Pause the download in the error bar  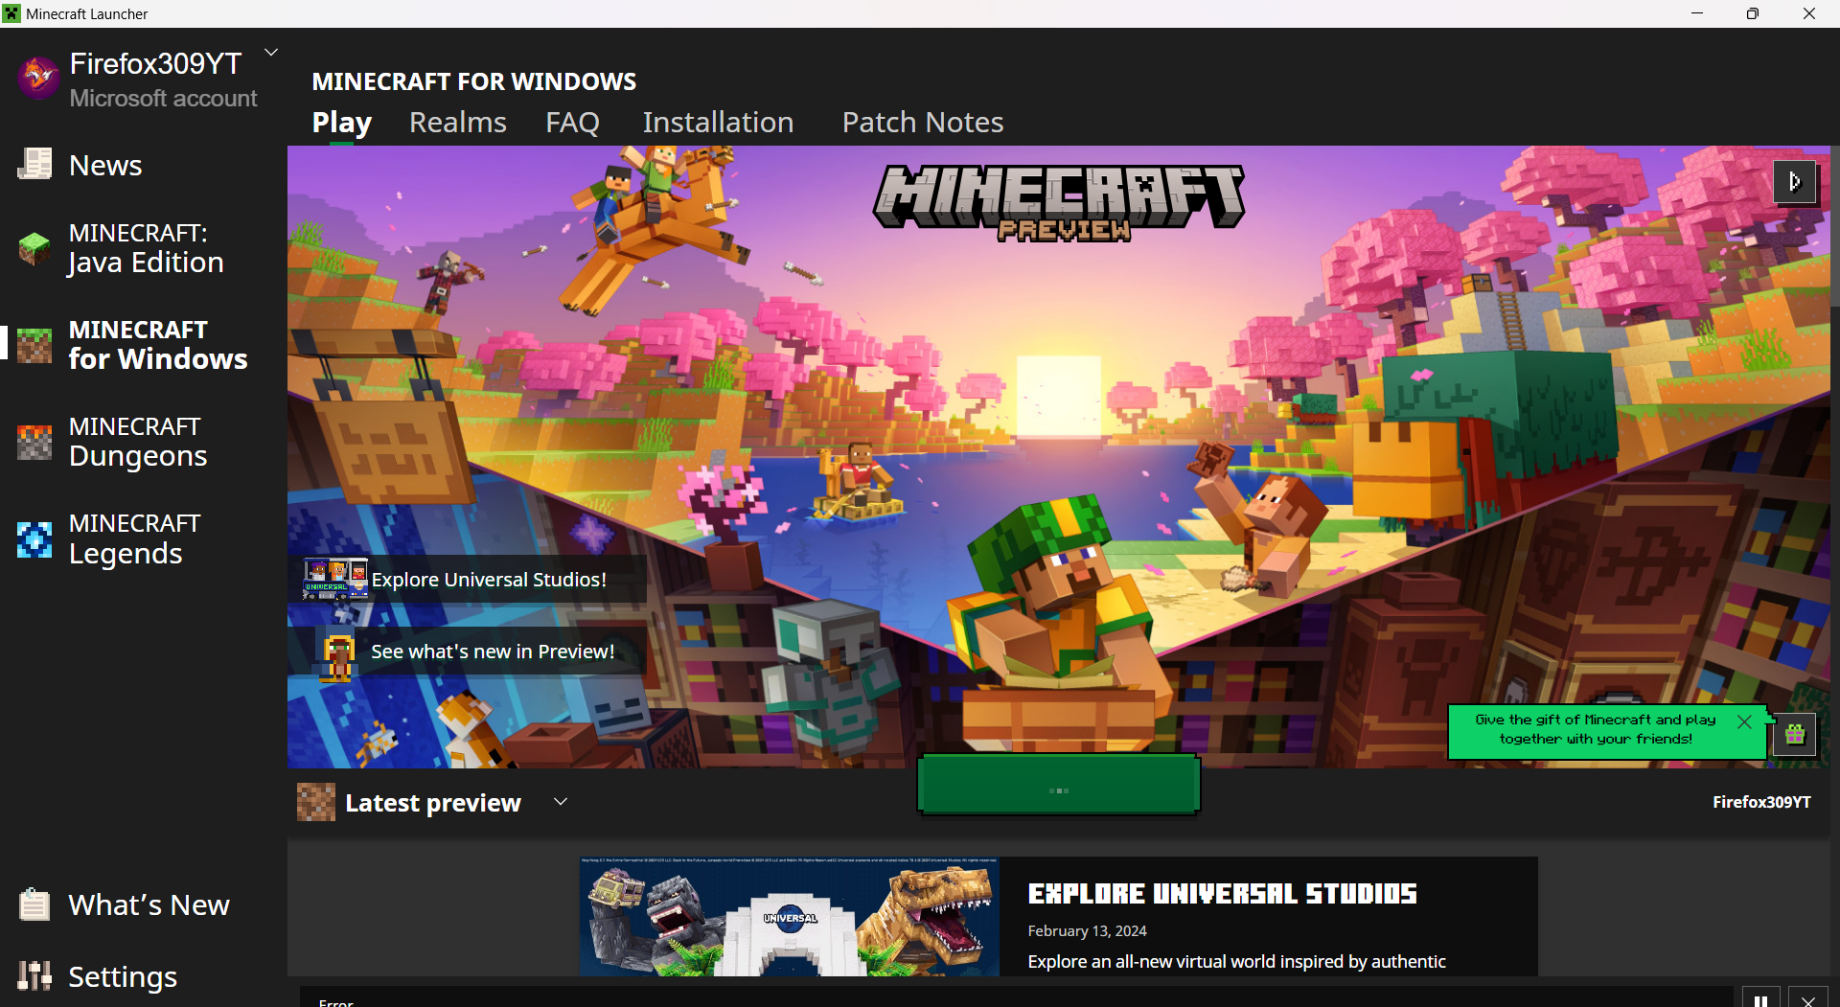(x=1760, y=998)
